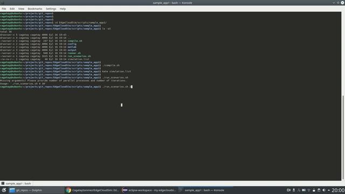Viewport: 345px width, 194px height.
Task: Click the 'Missing arguments!' error line
Action: [64, 80]
